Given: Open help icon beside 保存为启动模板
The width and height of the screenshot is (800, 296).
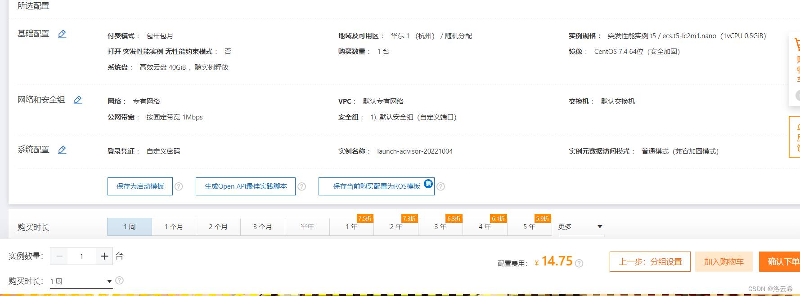Looking at the screenshot, I should click(179, 186).
